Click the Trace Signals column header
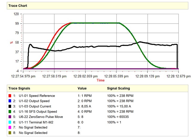The image size is (195, 139). [19, 88]
